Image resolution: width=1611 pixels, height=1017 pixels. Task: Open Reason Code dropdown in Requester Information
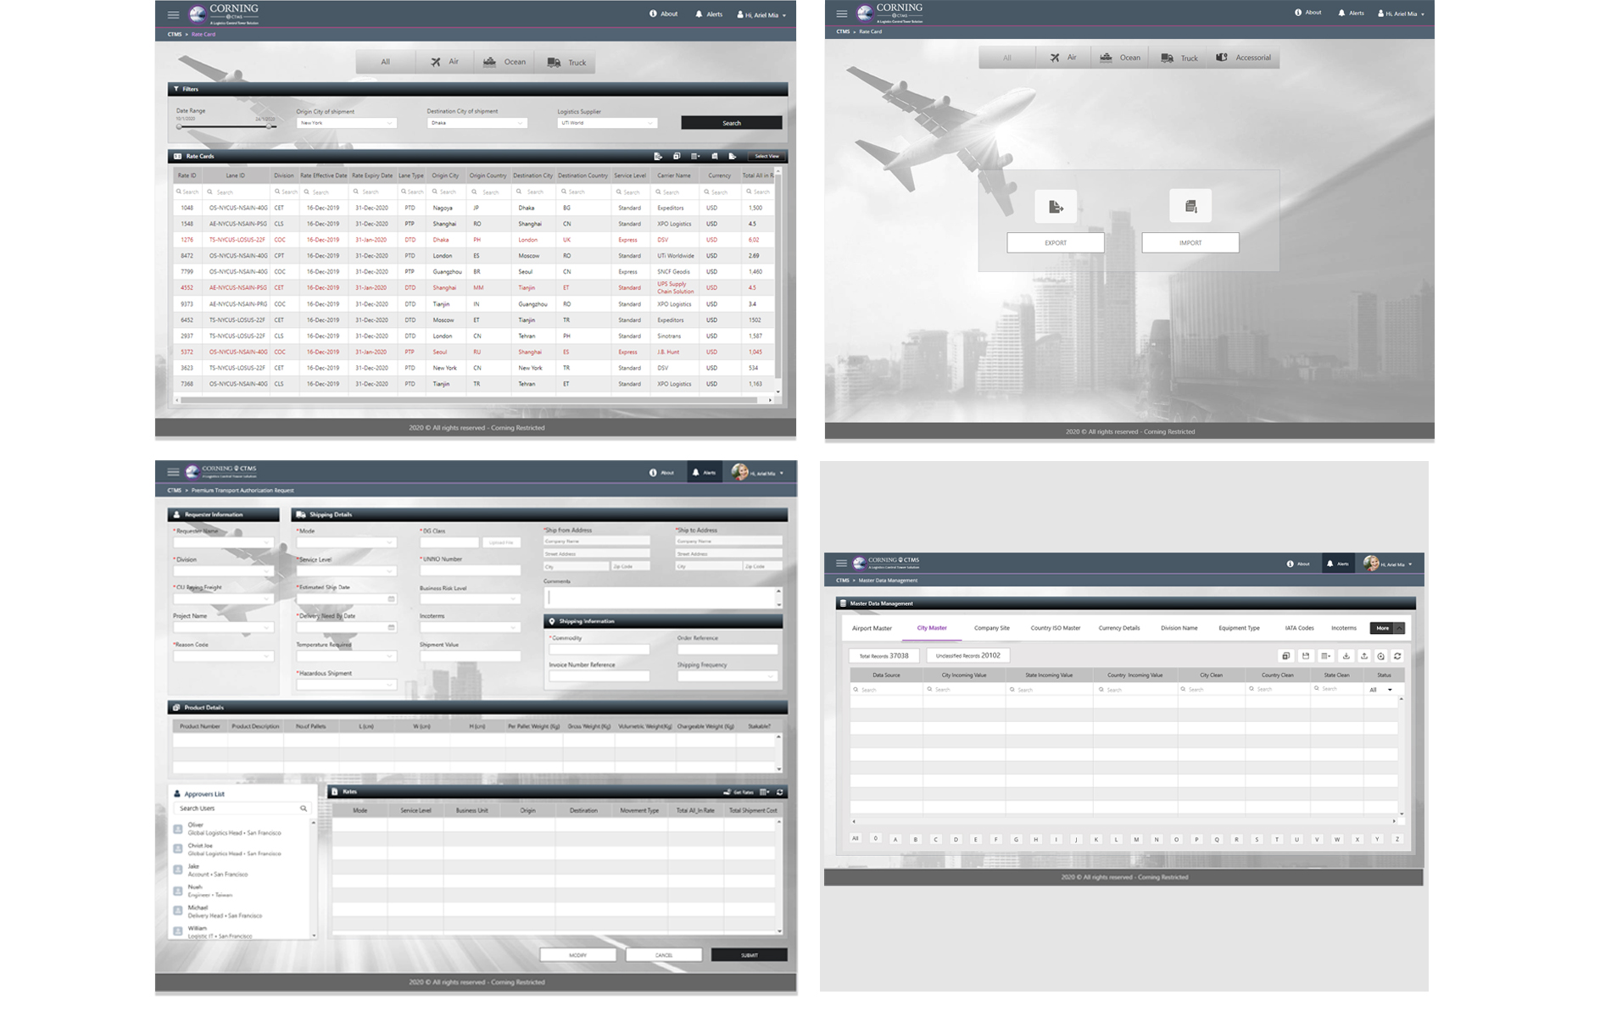(222, 656)
